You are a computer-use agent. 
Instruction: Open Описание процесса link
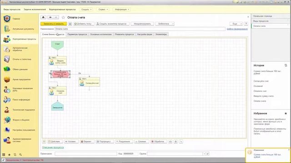53,148
